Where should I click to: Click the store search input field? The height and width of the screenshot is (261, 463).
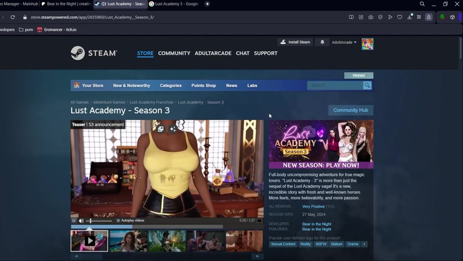335,85
